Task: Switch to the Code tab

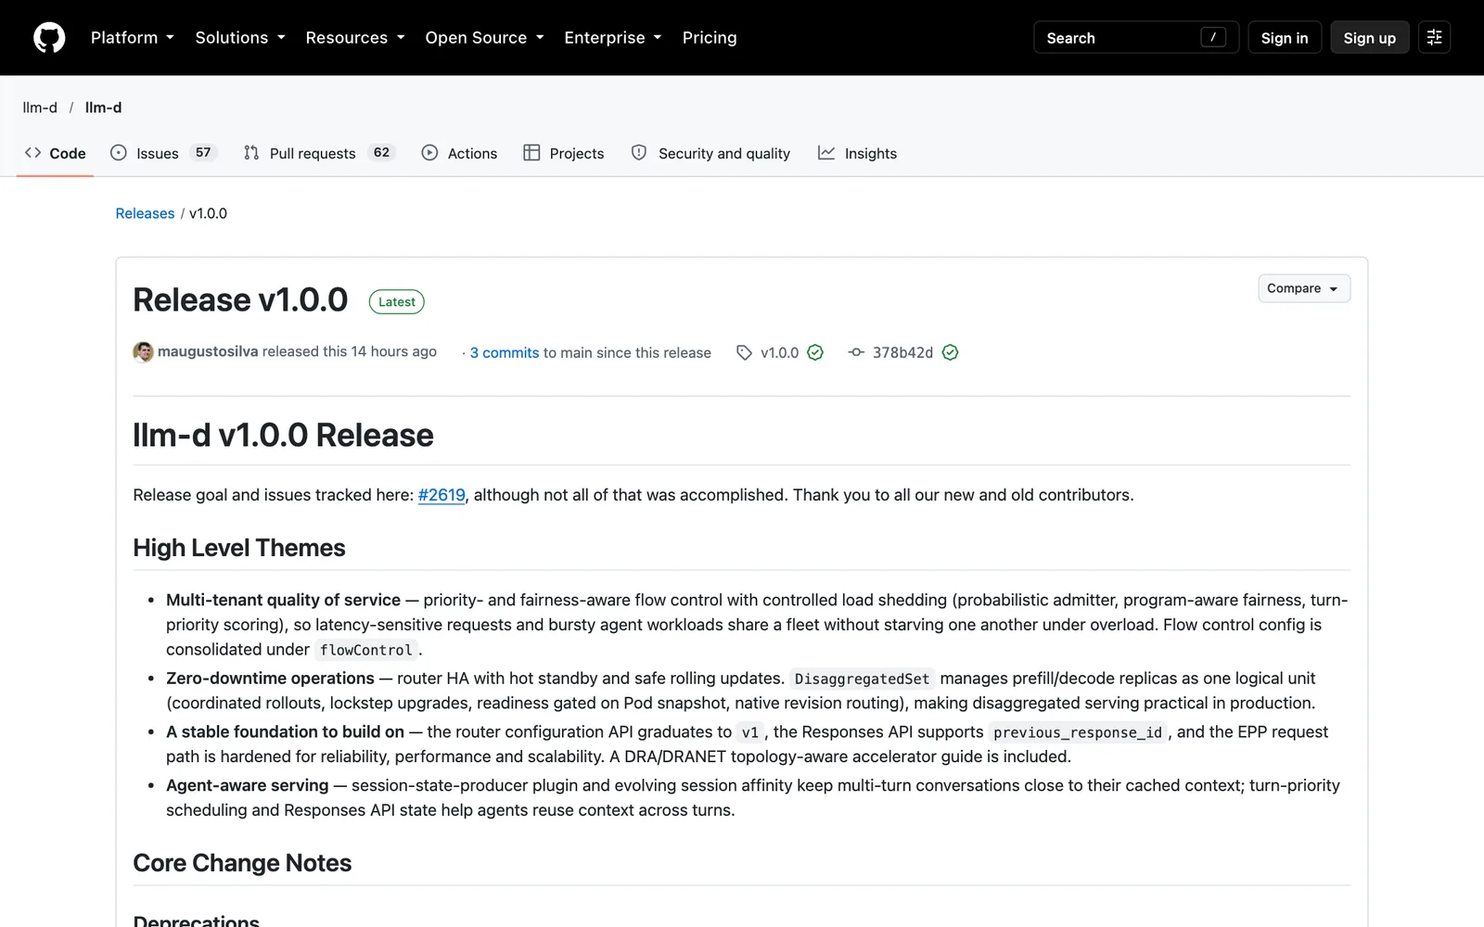Action: [56, 153]
